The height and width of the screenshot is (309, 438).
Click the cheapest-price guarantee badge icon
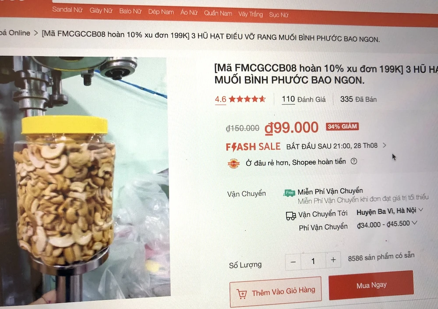coord(233,163)
